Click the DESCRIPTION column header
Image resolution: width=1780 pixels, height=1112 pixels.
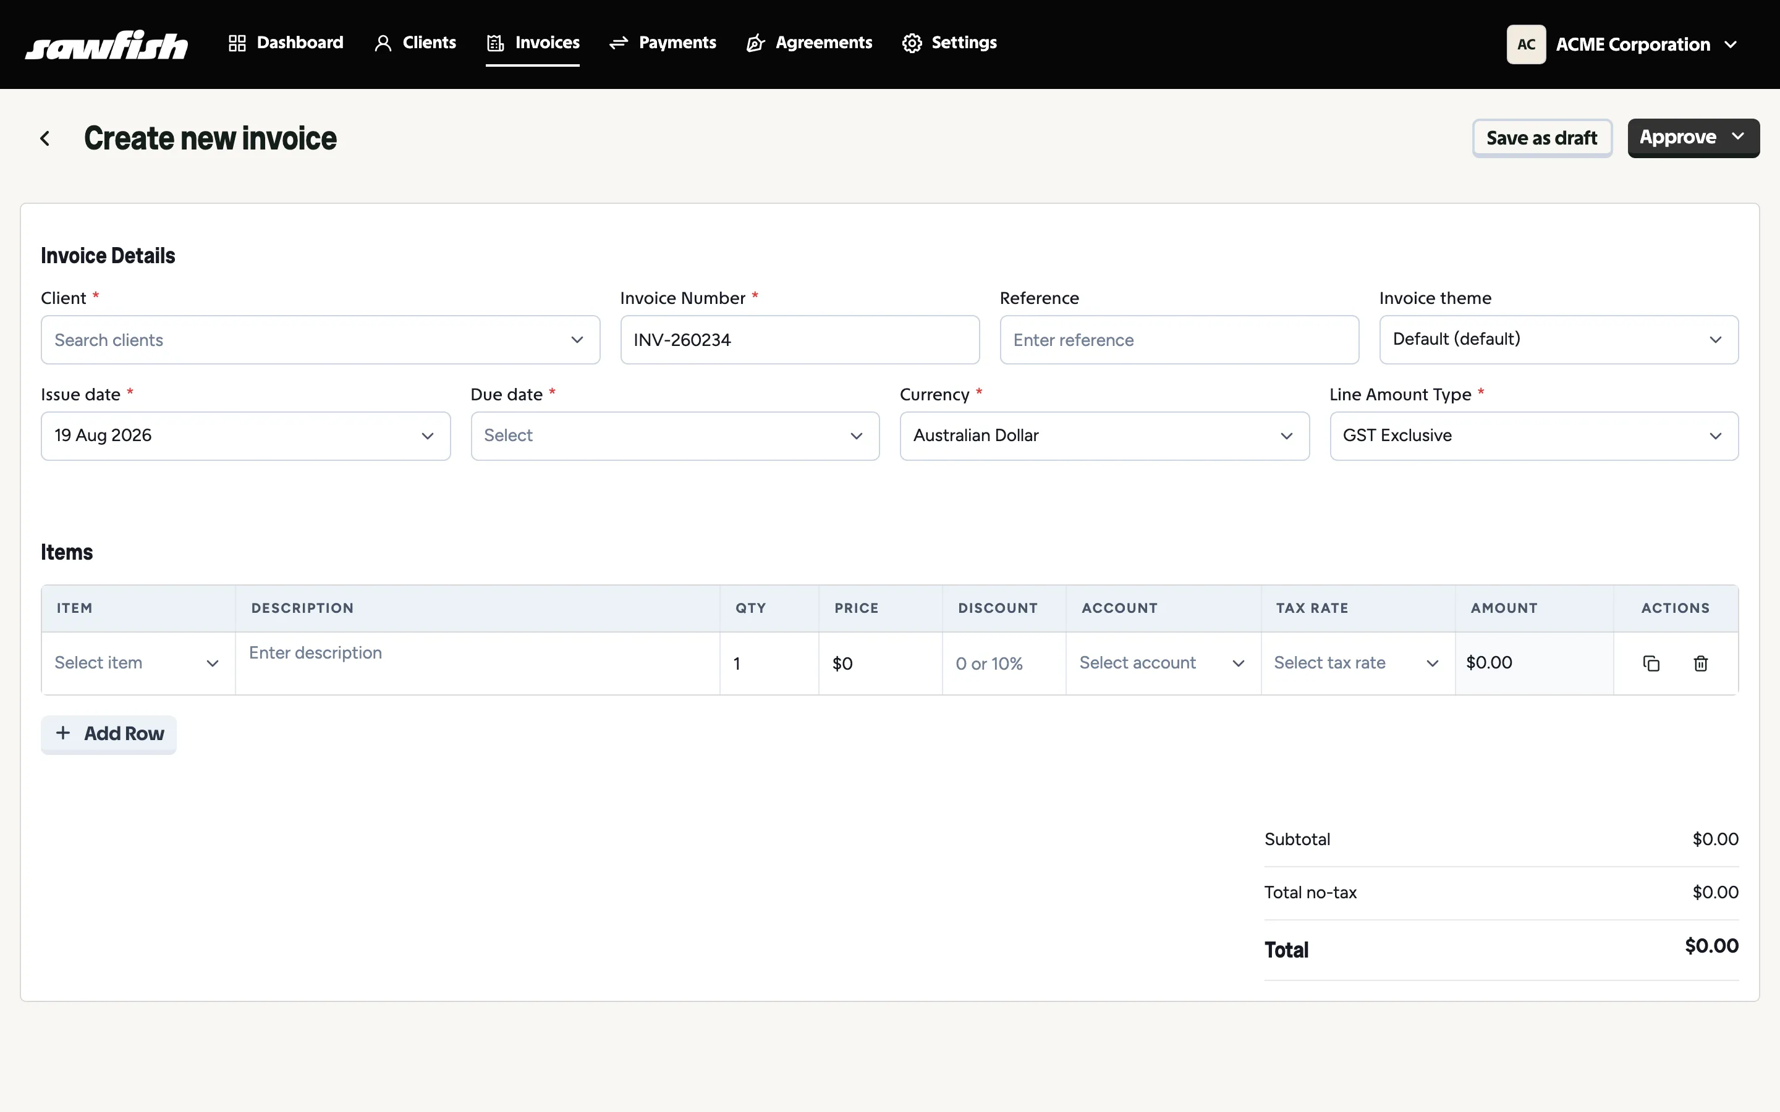302,609
